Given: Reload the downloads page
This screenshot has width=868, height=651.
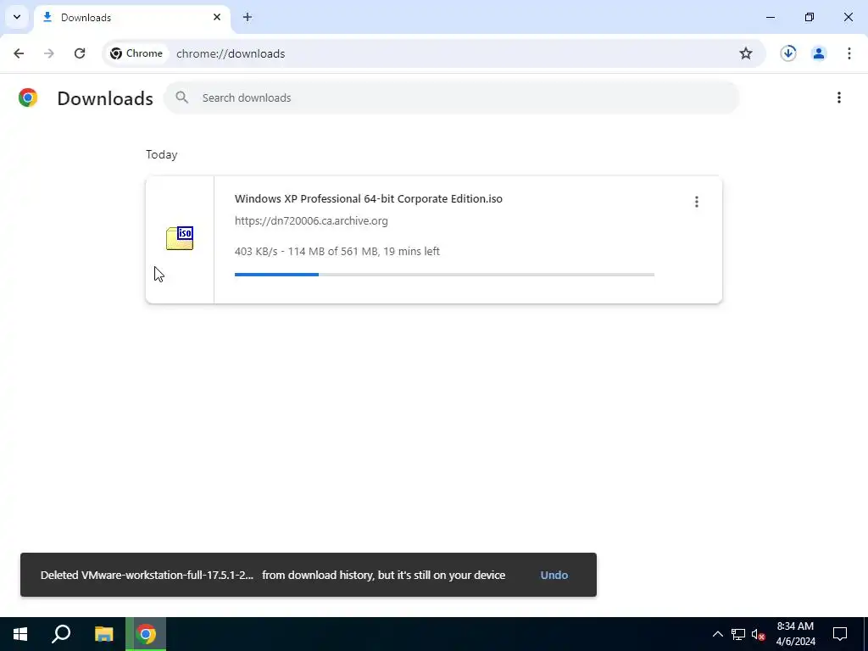Looking at the screenshot, I should (x=80, y=53).
